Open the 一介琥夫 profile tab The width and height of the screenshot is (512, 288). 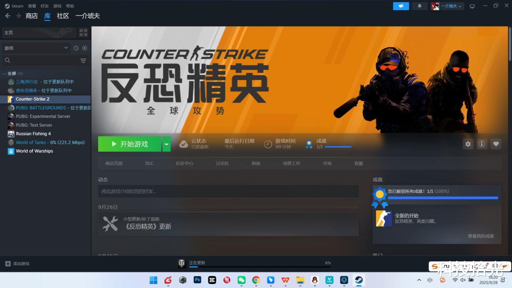coord(88,16)
